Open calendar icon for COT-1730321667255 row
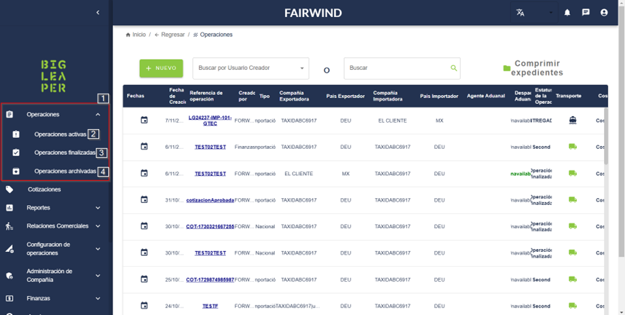Screen dimensions: 625x315 145,225
